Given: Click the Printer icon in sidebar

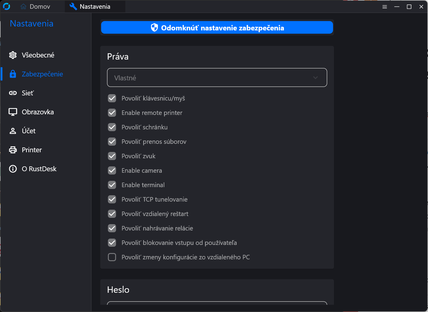Looking at the screenshot, I should pos(13,150).
